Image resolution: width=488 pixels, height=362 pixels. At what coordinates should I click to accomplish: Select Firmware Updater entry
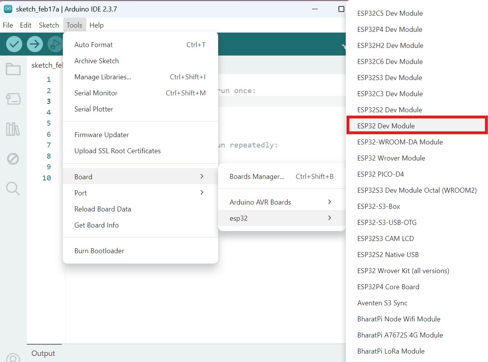click(140, 135)
